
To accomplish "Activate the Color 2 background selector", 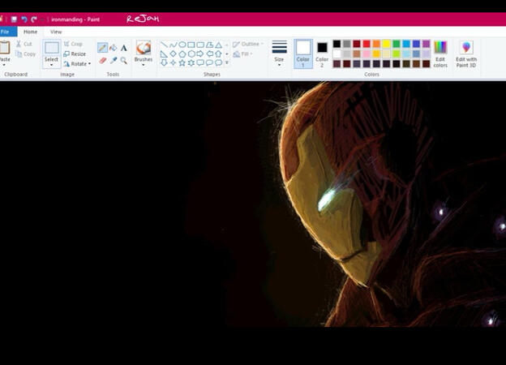I will 322,53.
